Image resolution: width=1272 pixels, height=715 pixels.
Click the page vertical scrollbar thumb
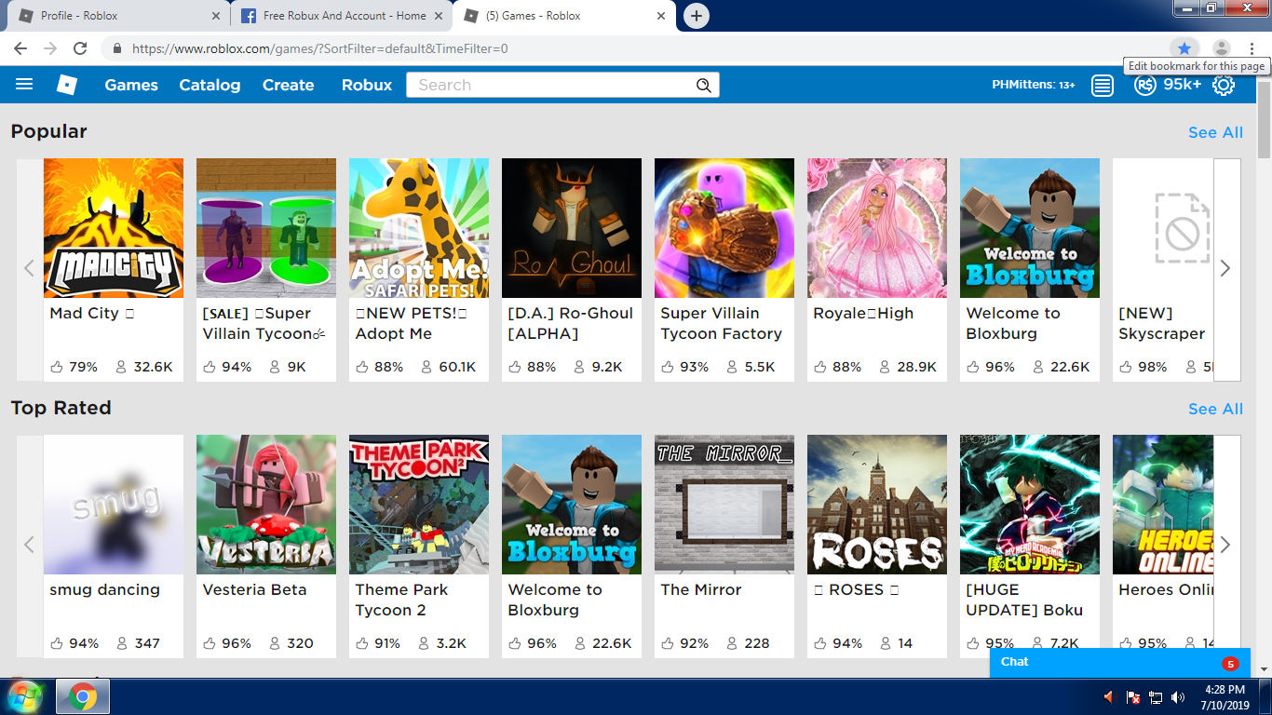(1264, 118)
